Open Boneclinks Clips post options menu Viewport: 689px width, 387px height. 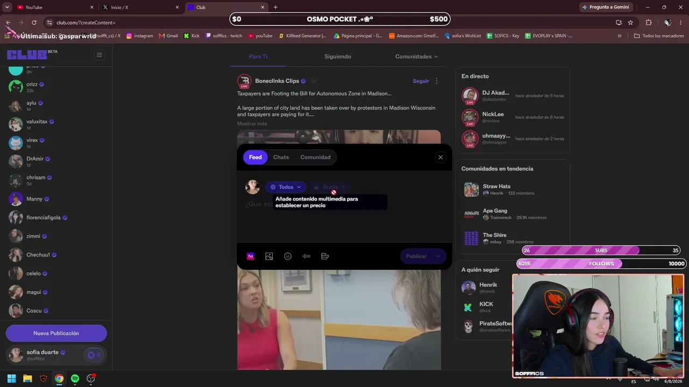tap(437, 81)
